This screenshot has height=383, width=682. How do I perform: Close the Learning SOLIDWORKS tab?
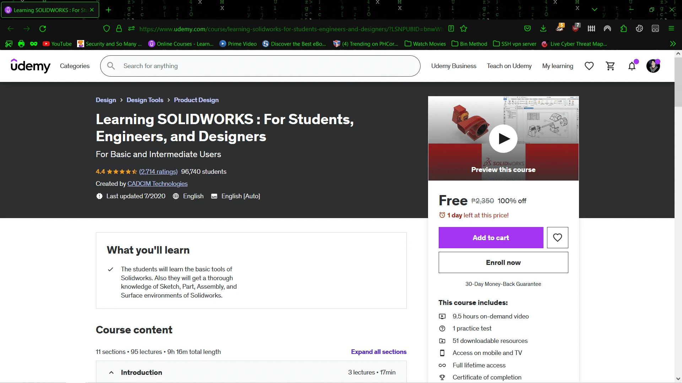pos(92,10)
